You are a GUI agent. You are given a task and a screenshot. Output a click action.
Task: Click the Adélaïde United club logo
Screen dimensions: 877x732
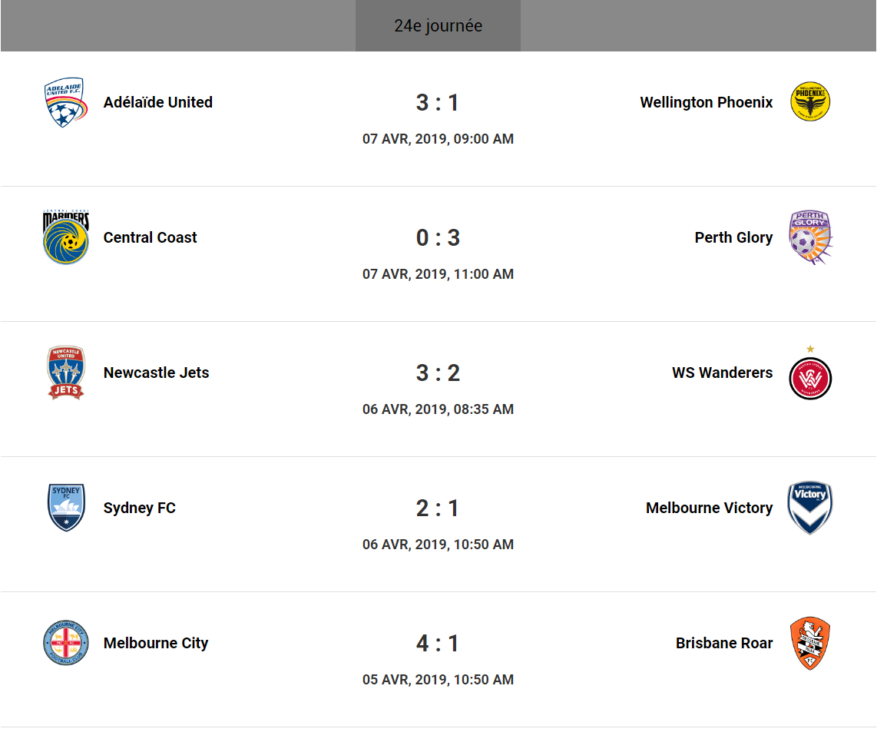click(65, 102)
